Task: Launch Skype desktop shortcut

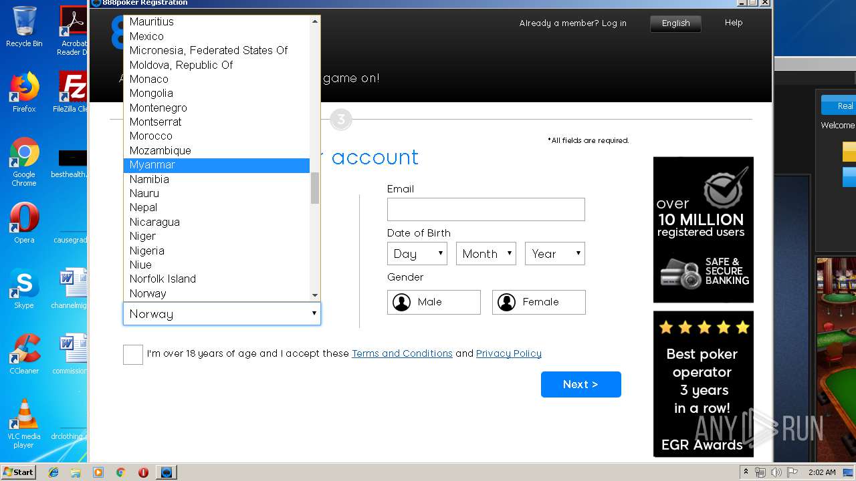Action: pos(24,289)
